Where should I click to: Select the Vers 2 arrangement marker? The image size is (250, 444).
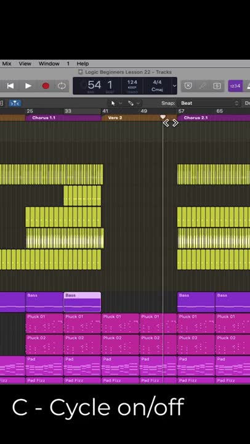coord(139,118)
